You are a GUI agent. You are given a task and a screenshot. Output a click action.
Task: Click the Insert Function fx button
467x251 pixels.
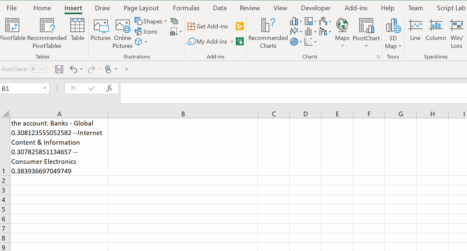109,88
